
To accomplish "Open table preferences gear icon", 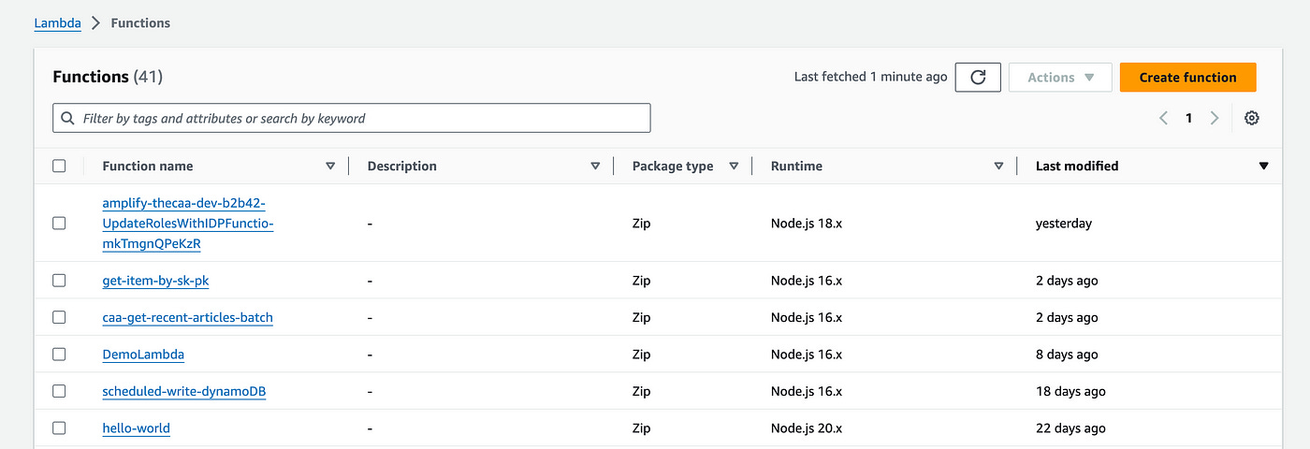I will [1252, 118].
